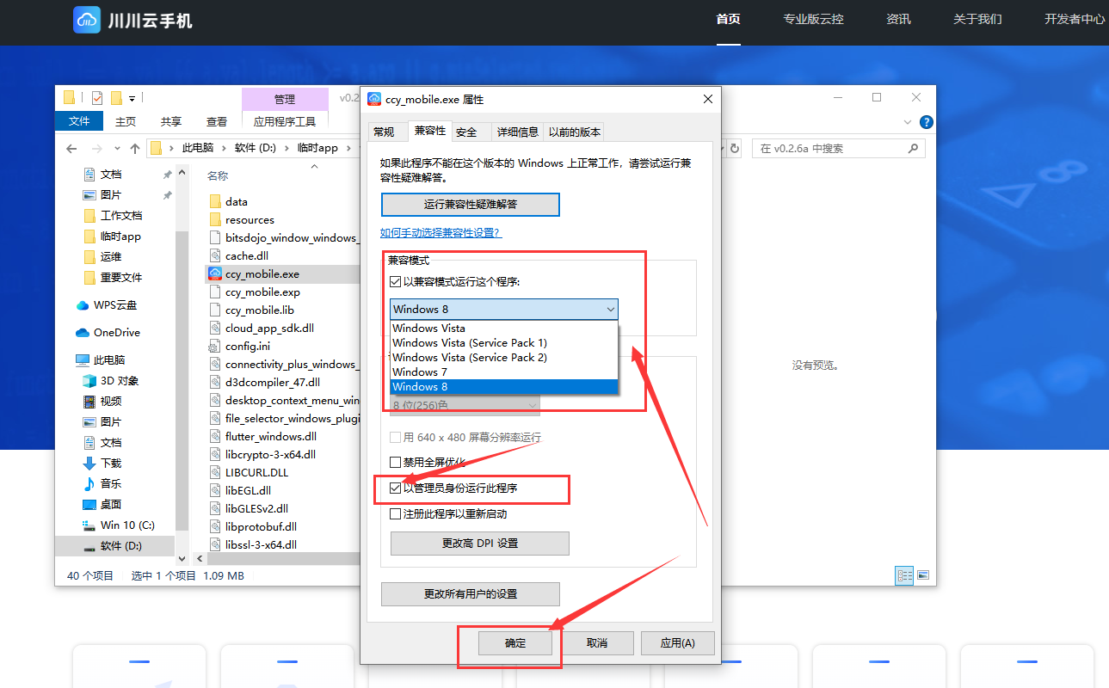This screenshot has height=688, width=1109.
Task: Click the search magnifier in the Explorer search box
Action: pos(914,148)
